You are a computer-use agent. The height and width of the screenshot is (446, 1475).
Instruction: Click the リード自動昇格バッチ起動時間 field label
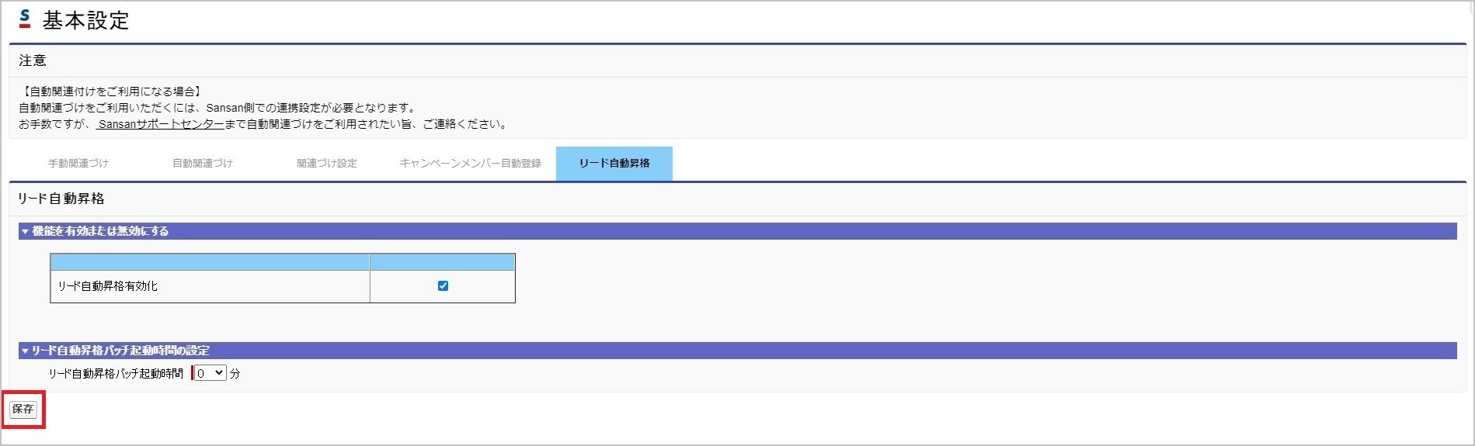click(x=116, y=374)
